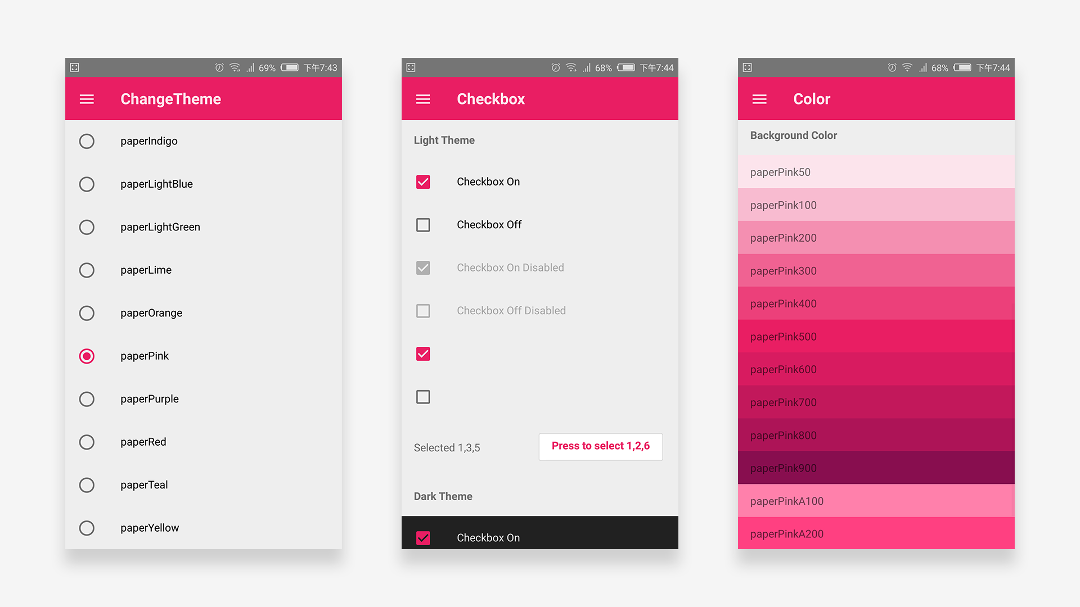Toggle the Checkbox On in Light Theme

424,181
